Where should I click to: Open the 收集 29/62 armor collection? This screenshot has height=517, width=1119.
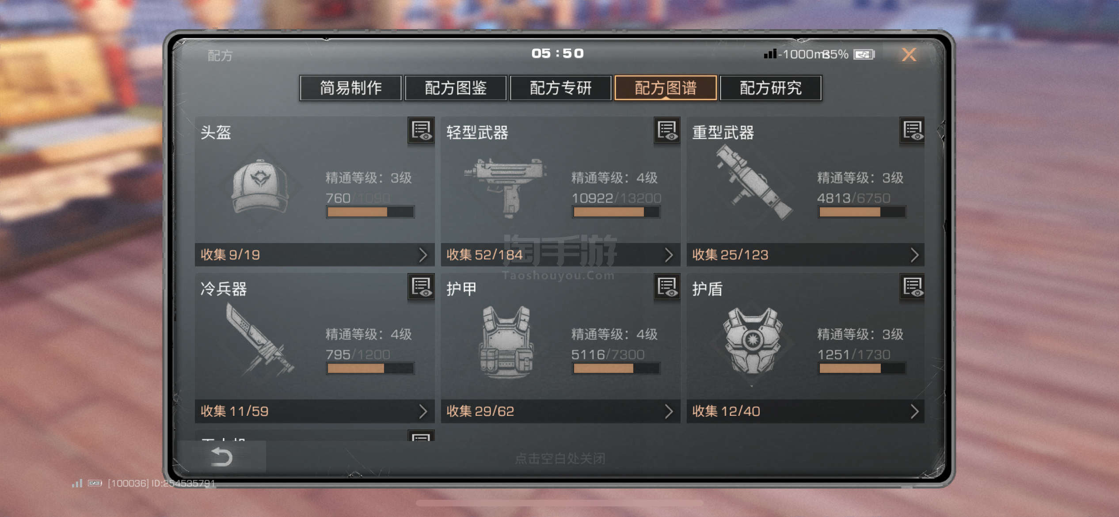[560, 411]
